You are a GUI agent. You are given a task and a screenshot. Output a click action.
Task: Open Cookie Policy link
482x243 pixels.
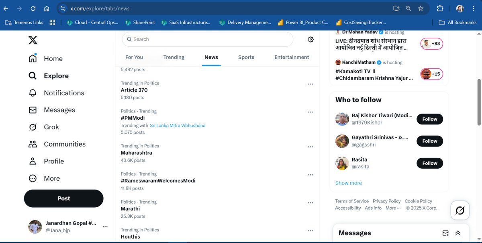(419, 201)
